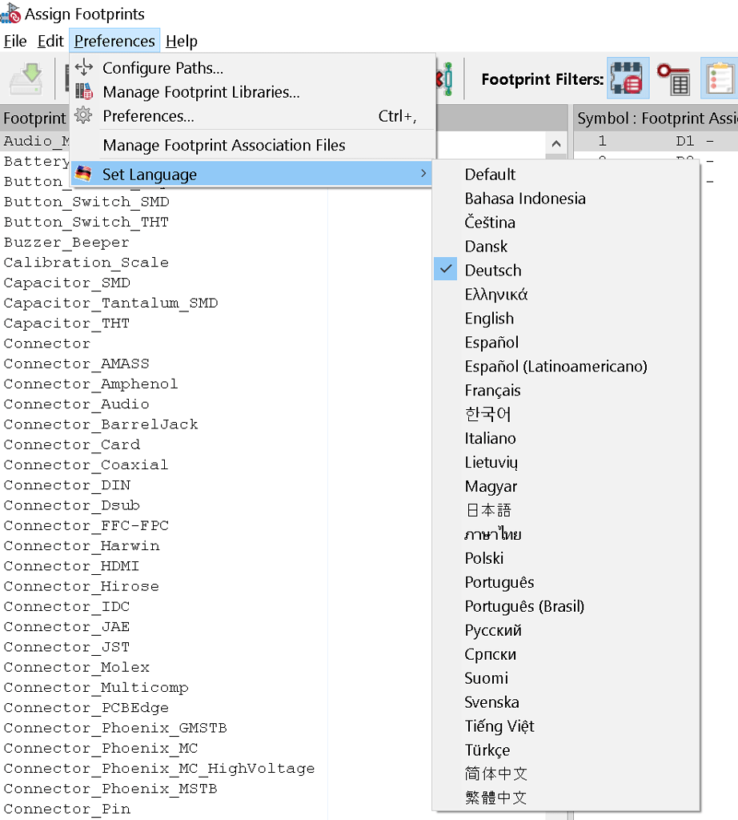Open the File menu
Image resolution: width=738 pixels, height=820 pixels.
coord(15,41)
